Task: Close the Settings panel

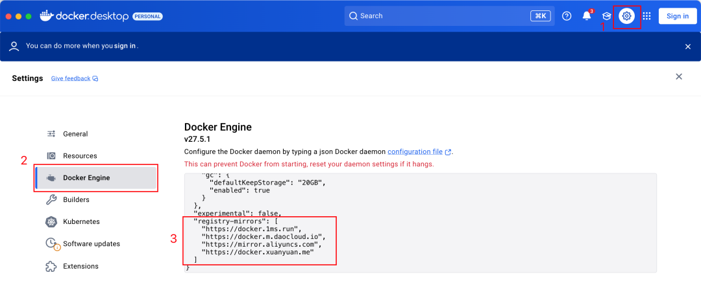Action: 679,76
